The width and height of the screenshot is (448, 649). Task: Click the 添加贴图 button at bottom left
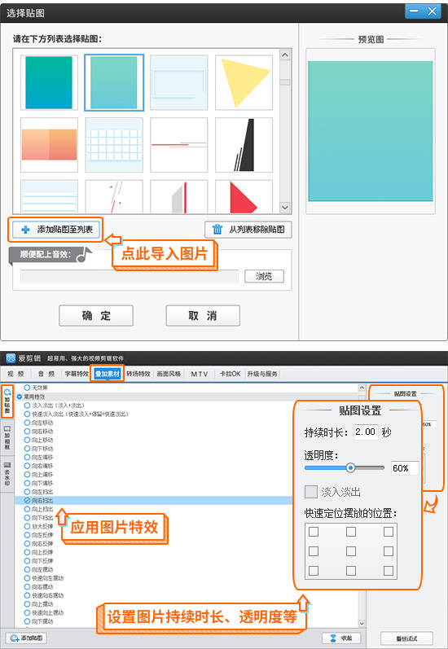click(26, 638)
